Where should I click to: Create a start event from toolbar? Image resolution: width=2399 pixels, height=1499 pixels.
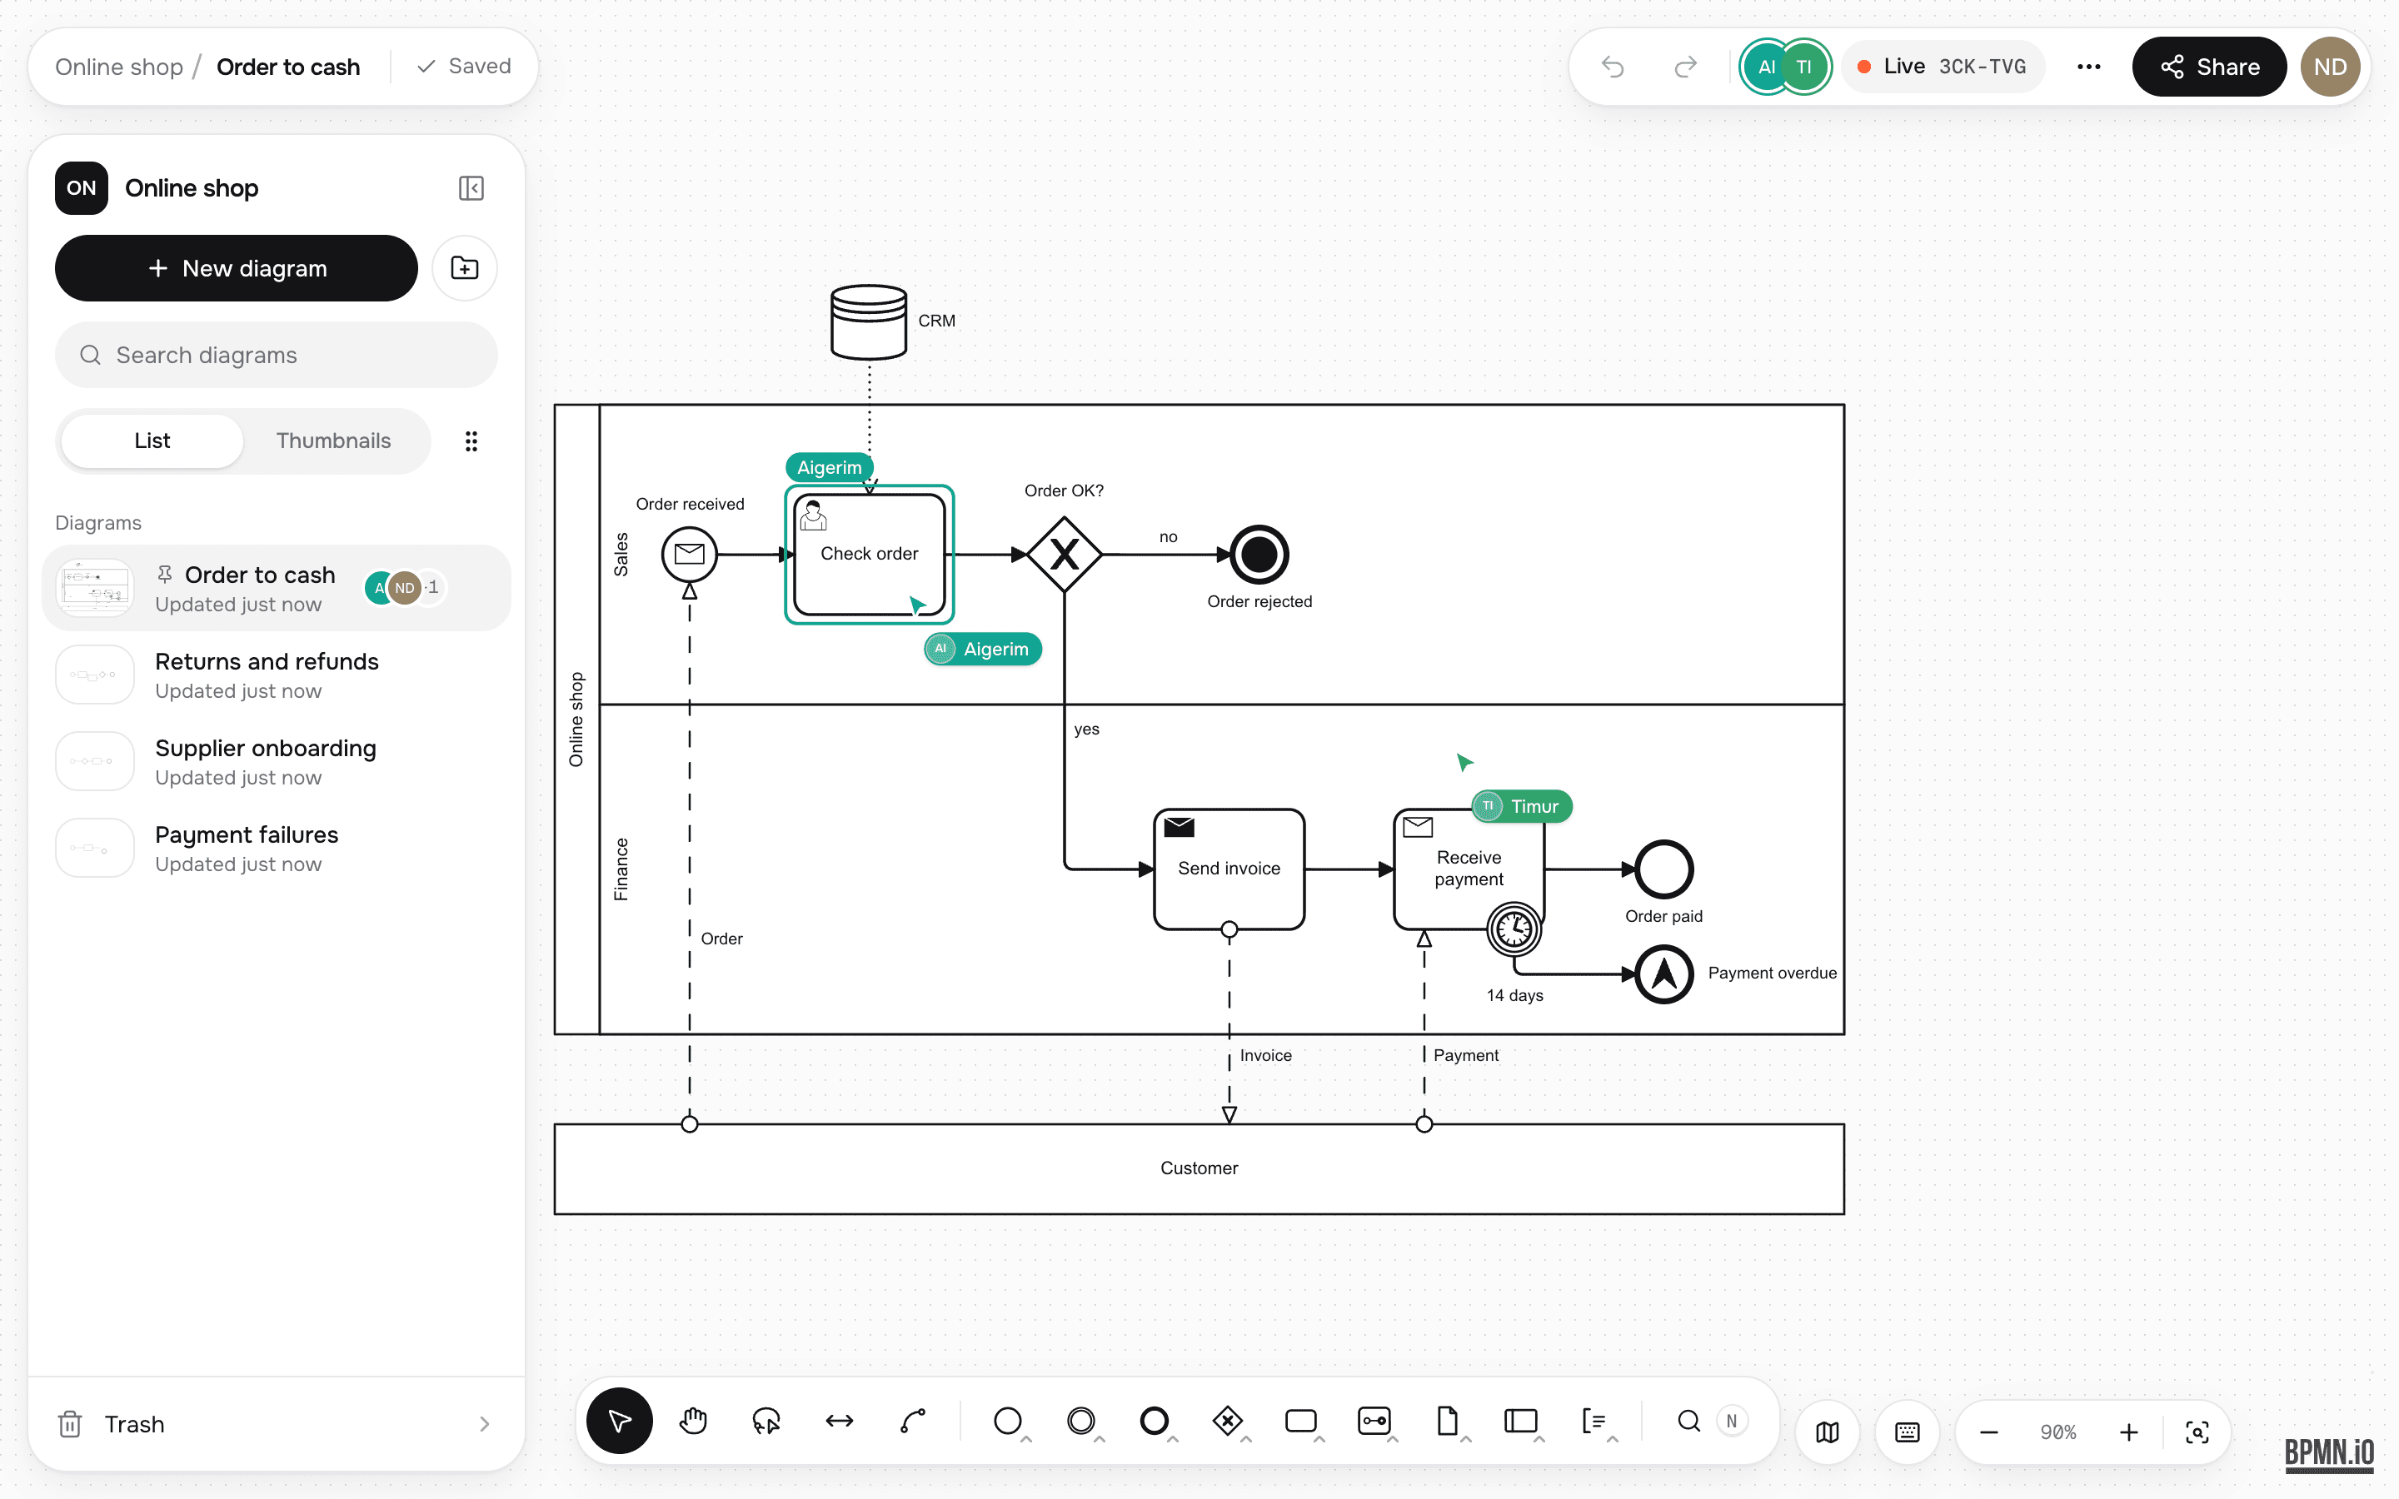(1008, 1421)
